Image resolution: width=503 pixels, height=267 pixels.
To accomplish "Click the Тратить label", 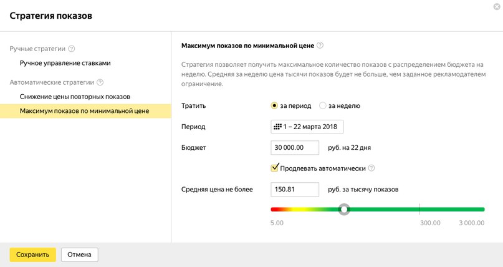I will pyautogui.click(x=193, y=105).
